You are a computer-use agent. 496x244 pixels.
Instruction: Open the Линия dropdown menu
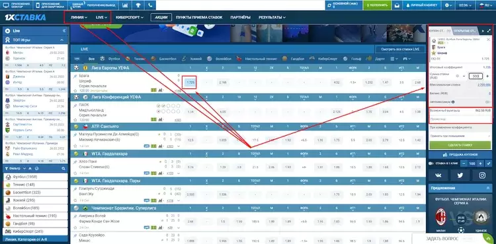pyautogui.click(x=79, y=17)
